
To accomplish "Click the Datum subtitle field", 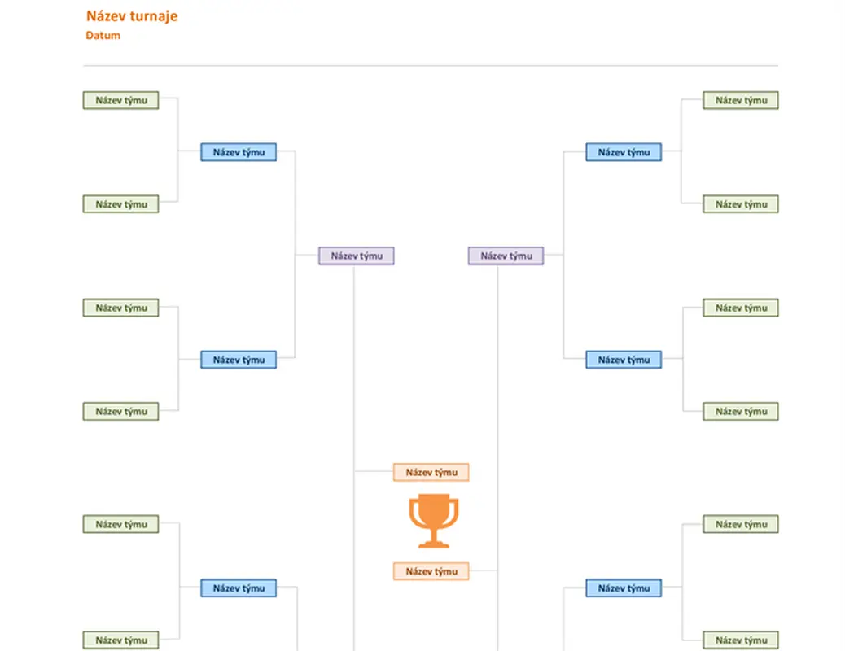I will 103,36.
